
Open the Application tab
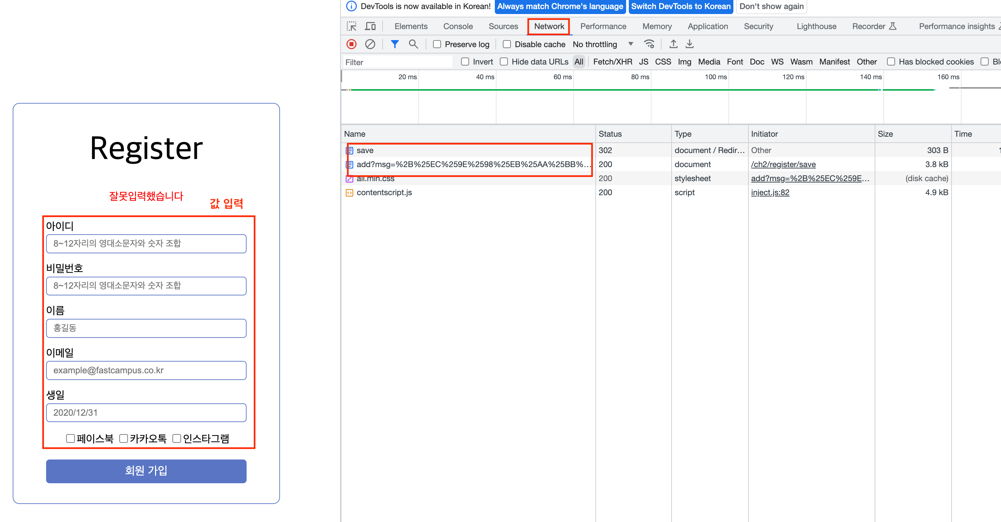(x=707, y=26)
